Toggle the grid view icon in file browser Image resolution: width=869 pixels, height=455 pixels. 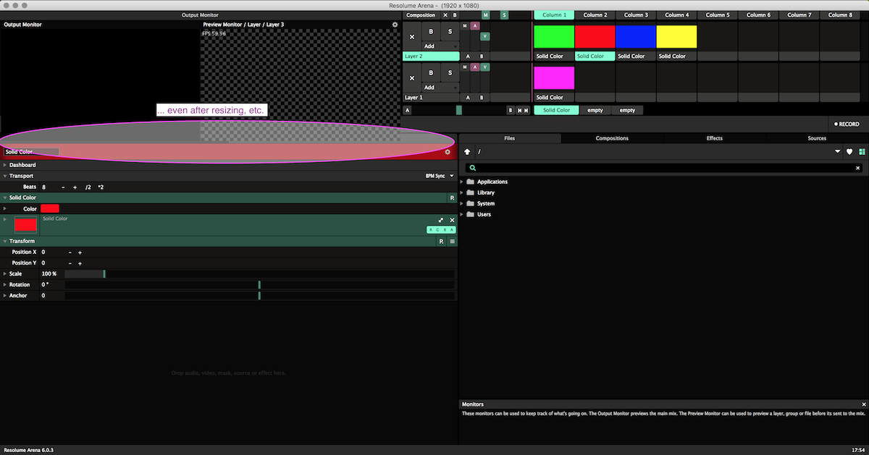click(x=861, y=152)
